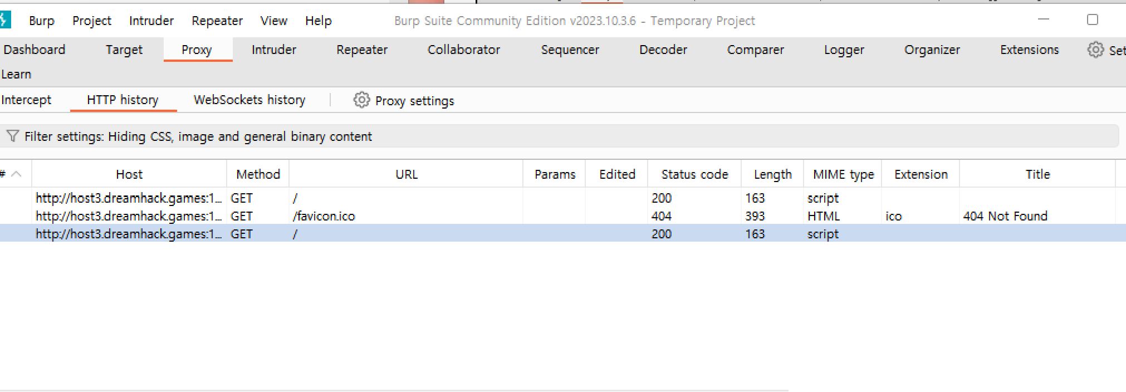Image resolution: width=1126 pixels, height=392 pixels.
Task: Sort by the Length column header
Action: pos(772,174)
